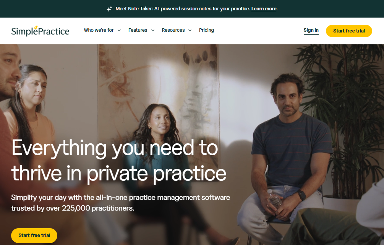Click the leaf accent on SimplePractice logo
384x245 pixels.
(x=36, y=27)
